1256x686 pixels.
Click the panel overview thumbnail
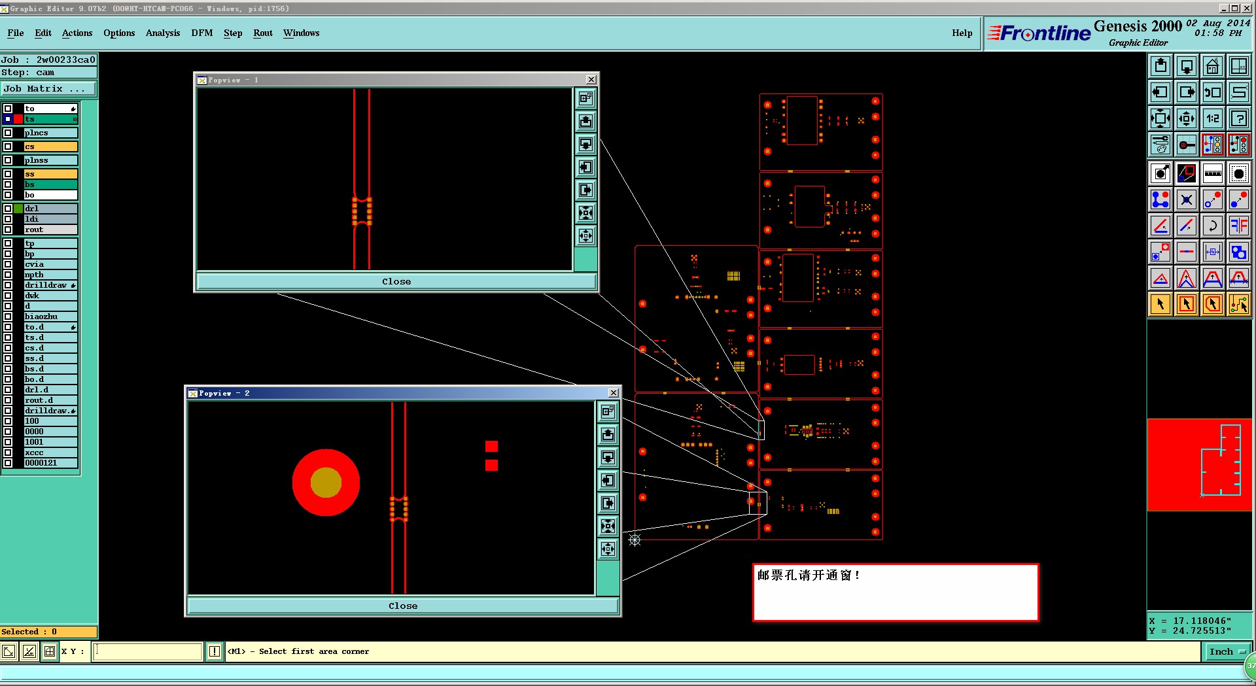[1200, 464]
